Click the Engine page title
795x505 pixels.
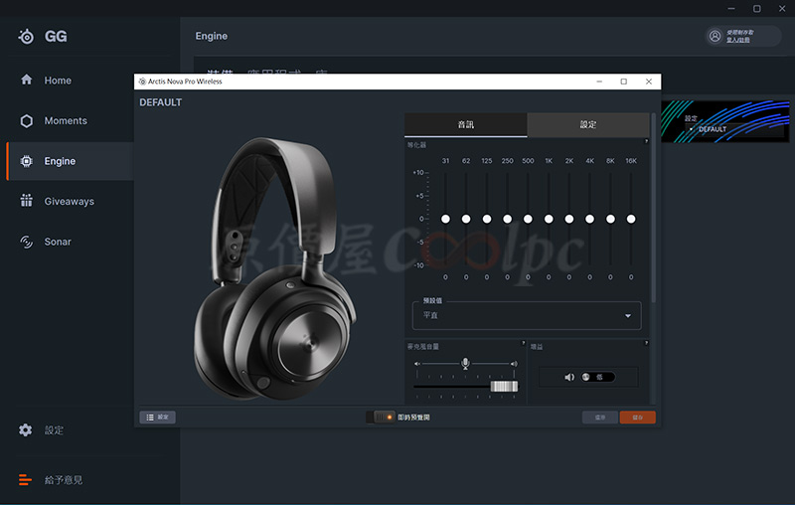tap(212, 36)
